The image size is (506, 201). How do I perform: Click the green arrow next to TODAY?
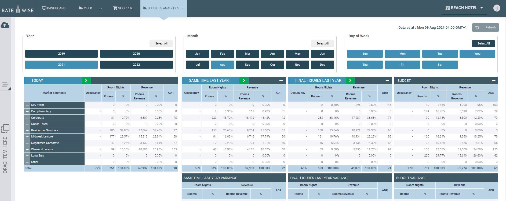86,80
